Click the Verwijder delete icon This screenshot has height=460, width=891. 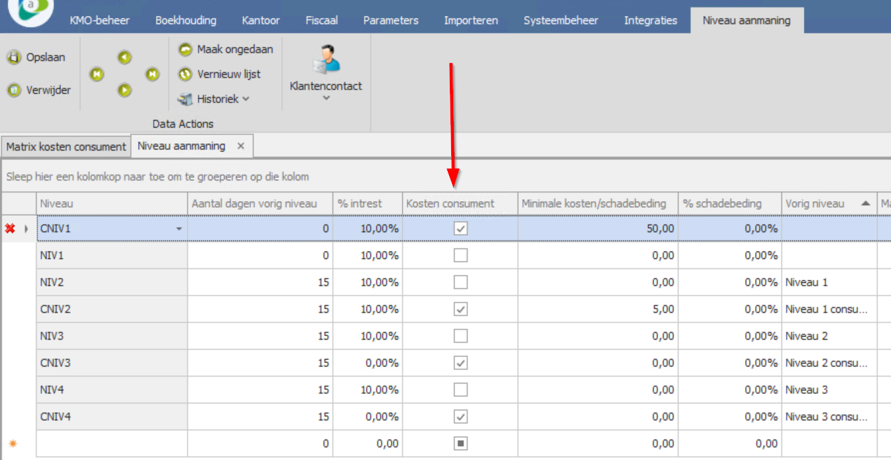tap(14, 90)
